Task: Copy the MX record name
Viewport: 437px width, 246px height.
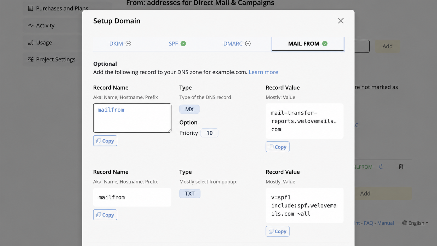Action: click(x=105, y=141)
